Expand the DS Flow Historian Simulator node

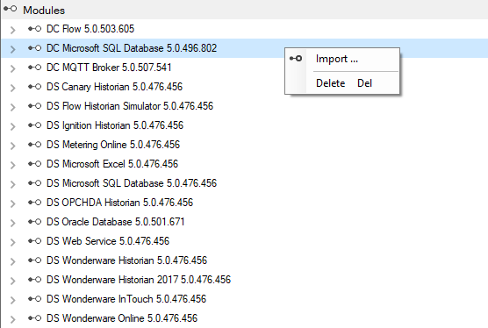point(12,107)
